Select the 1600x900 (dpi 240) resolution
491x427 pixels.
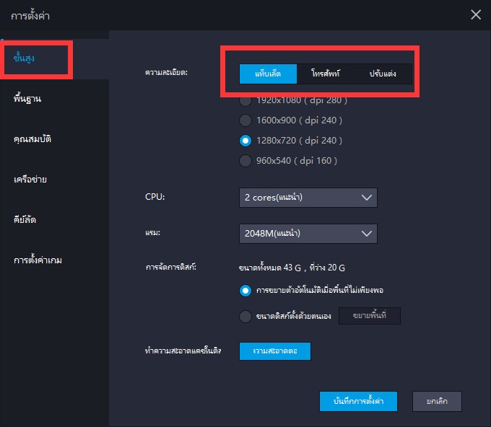coord(245,120)
